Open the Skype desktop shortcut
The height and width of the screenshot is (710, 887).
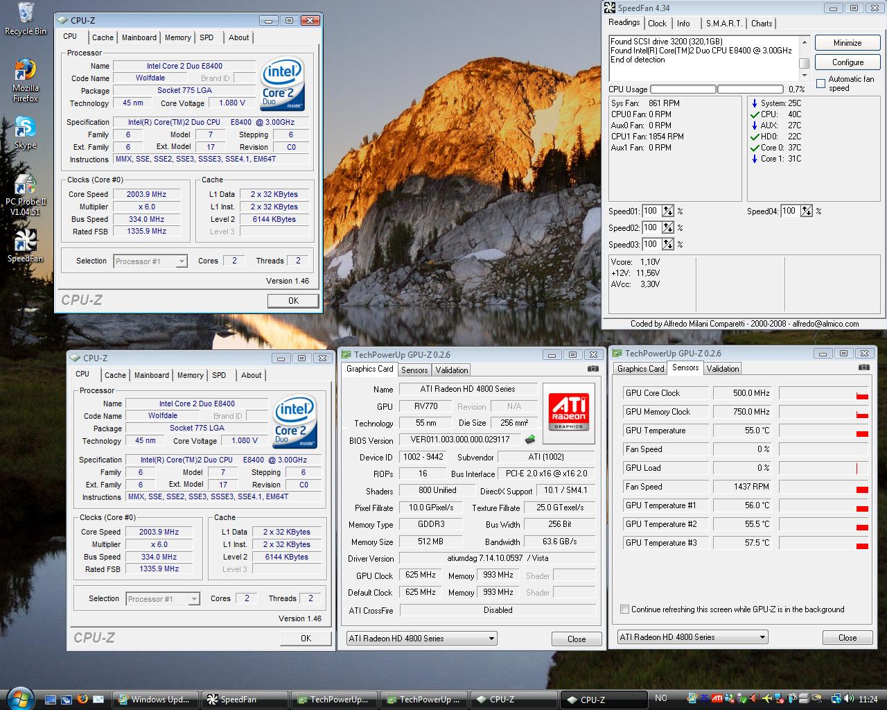click(26, 133)
